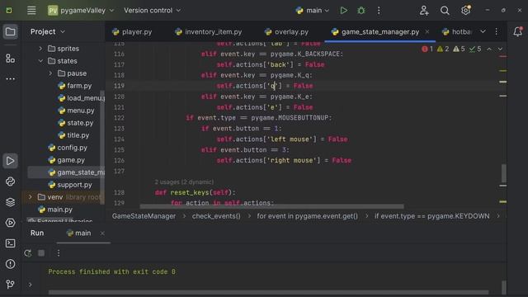
Task: Open Notifications bell
Action: coord(517,31)
